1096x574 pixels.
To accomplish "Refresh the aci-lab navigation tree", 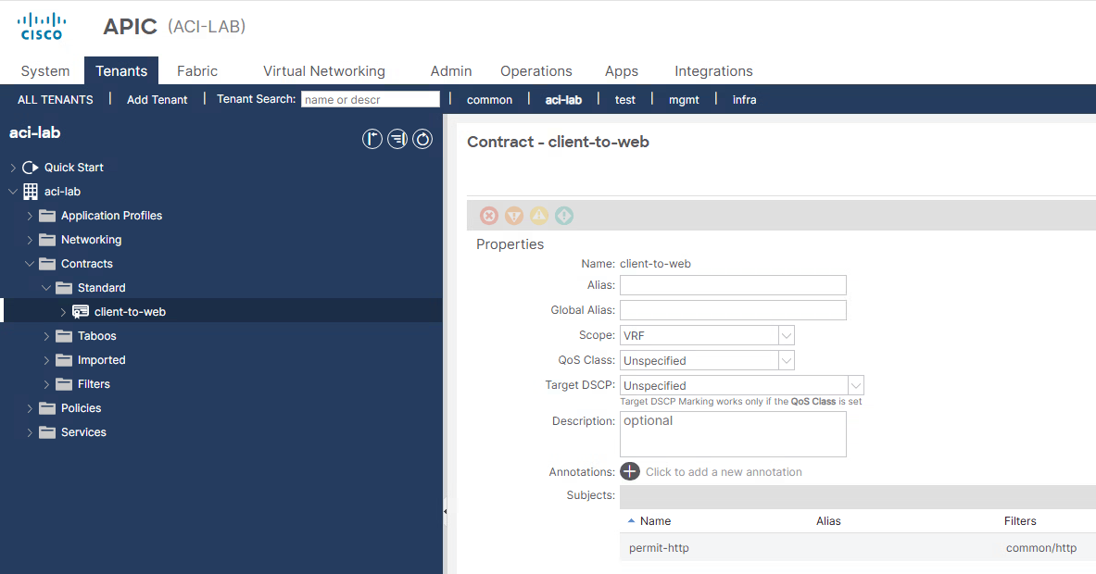I will pos(422,139).
